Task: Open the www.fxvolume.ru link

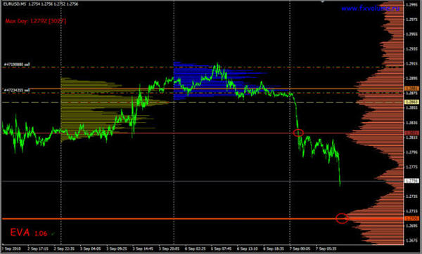Action: coord(371,8)
